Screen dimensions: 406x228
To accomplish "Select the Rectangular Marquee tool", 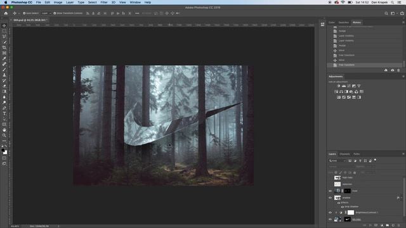I will click(4, 31).
